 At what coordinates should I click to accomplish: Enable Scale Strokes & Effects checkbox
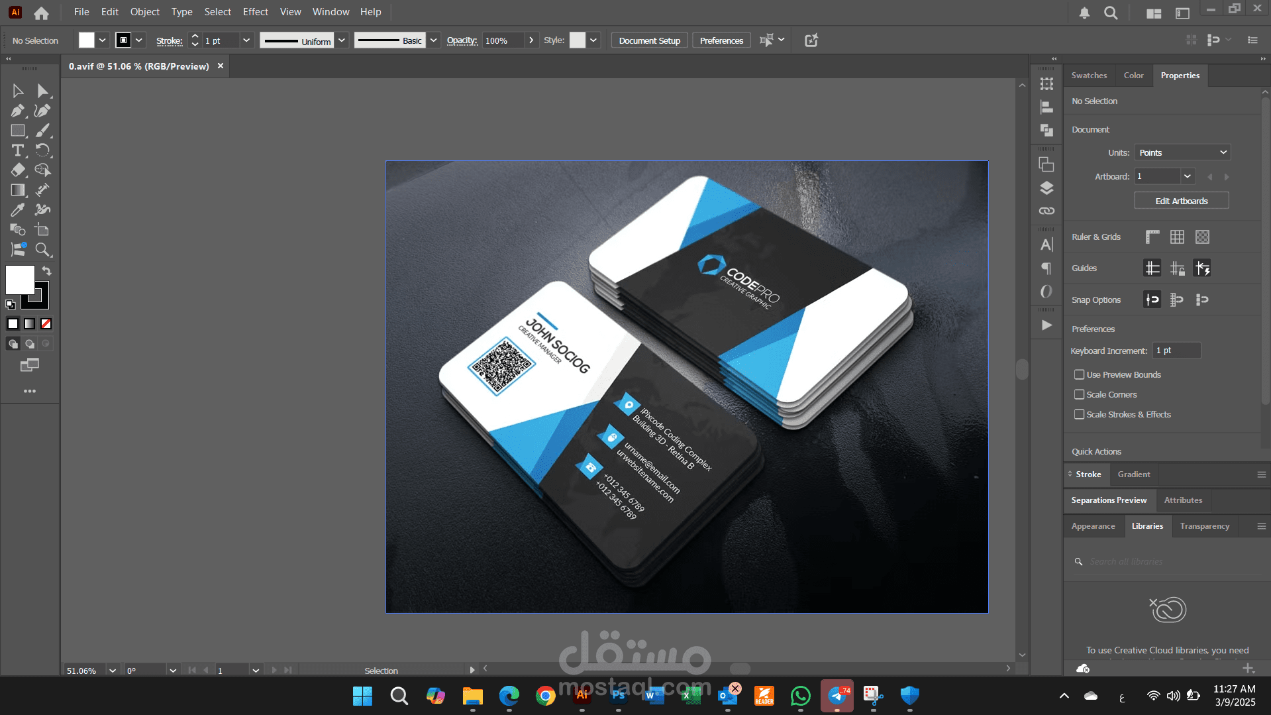point(1079,415)
